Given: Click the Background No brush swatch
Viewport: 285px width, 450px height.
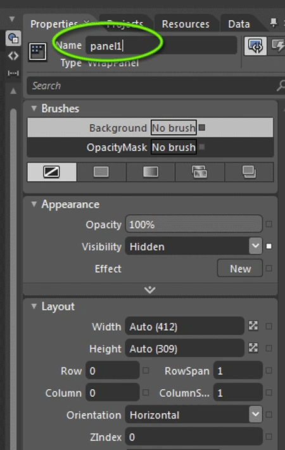Looking at the screenshot, I should (174, 127).
